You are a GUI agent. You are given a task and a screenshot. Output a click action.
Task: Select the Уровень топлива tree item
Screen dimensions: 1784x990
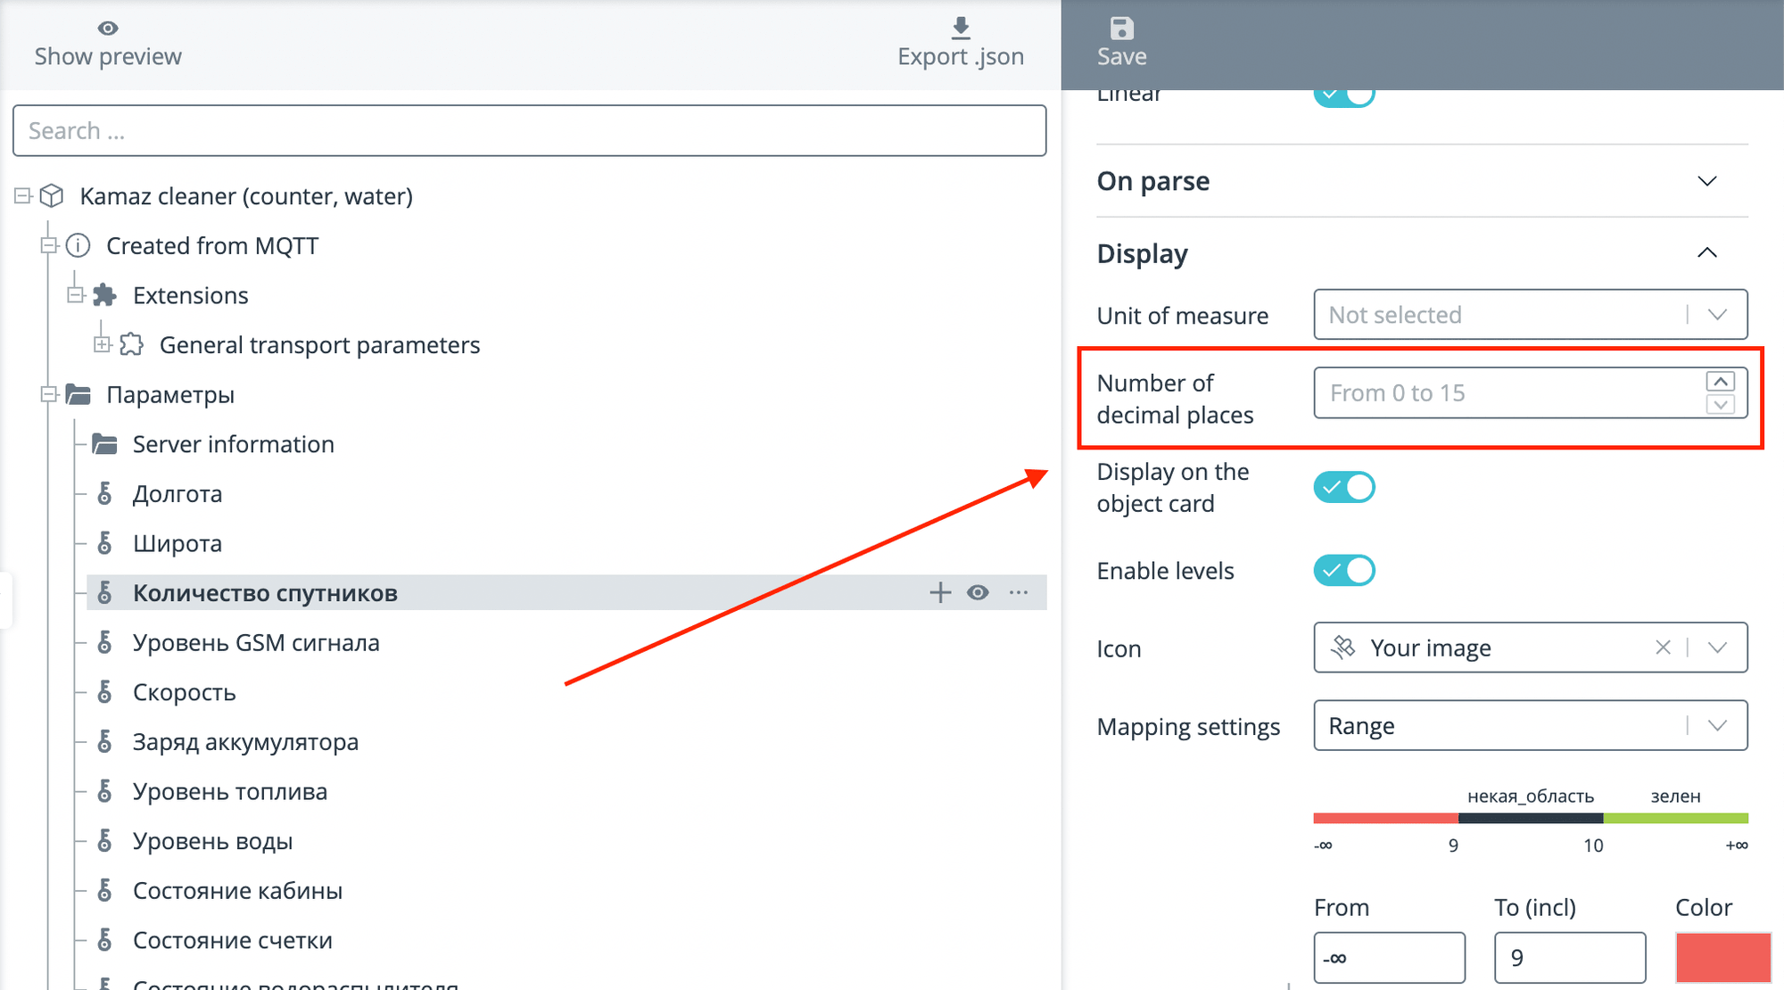[x=230, y=791]
